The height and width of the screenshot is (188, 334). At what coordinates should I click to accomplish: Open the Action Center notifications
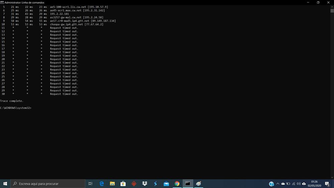[x=327, y=184]
